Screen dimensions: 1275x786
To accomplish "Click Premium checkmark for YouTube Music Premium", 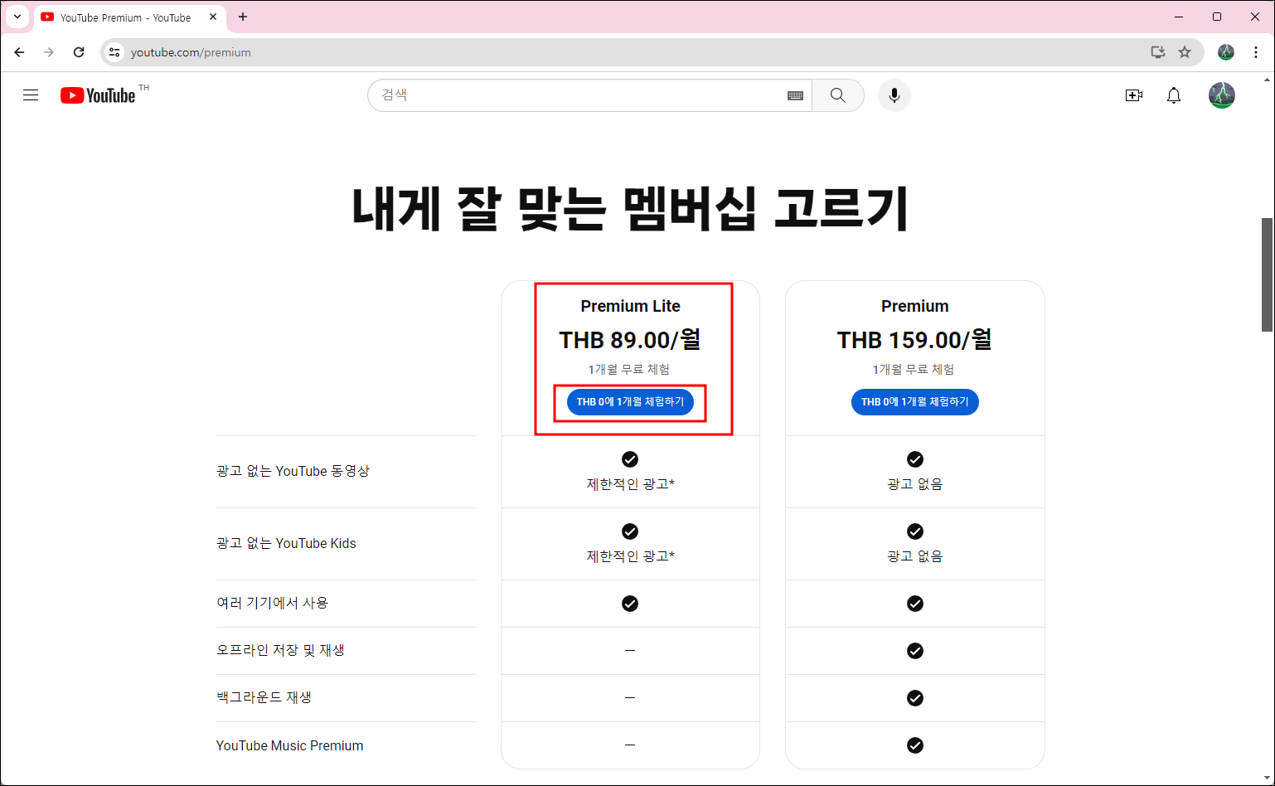I will (x=915, y=745).
